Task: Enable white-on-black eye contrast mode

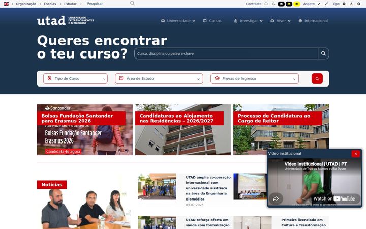Action: (x=281, y=4)
